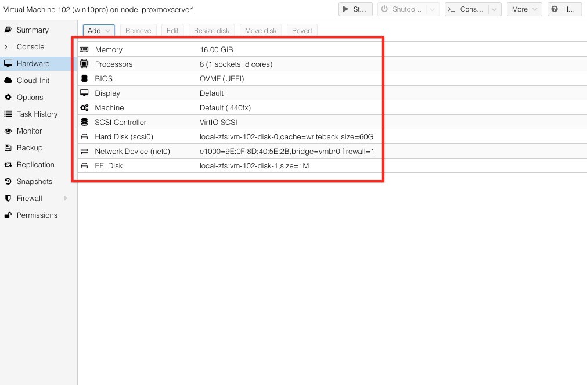Expand the Console options arrow
Viewport: 587px width, 385px height.
pos(494,9)
